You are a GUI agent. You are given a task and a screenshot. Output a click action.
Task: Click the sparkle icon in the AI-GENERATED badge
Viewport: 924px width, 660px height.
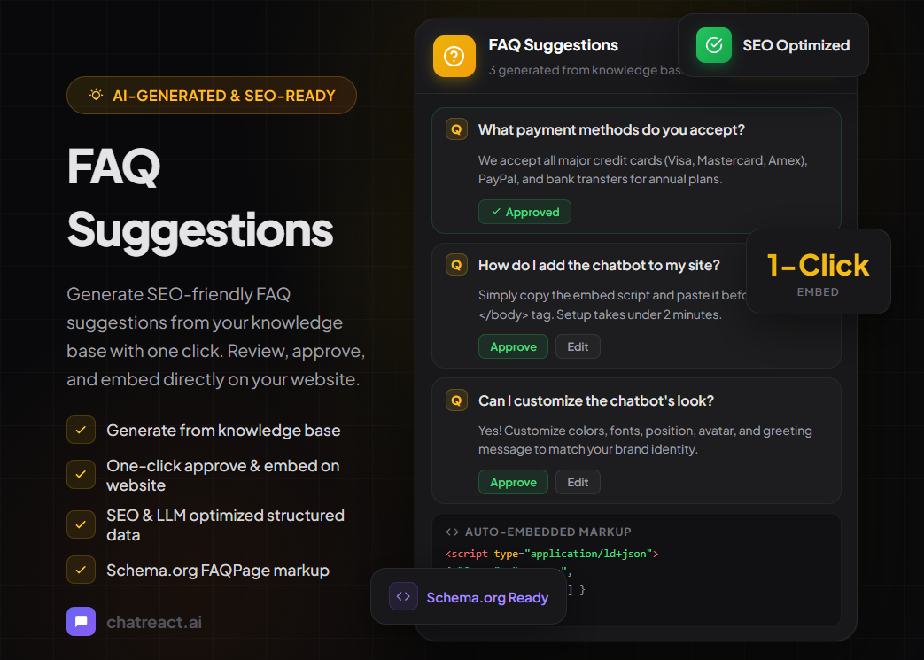[95, 95]
